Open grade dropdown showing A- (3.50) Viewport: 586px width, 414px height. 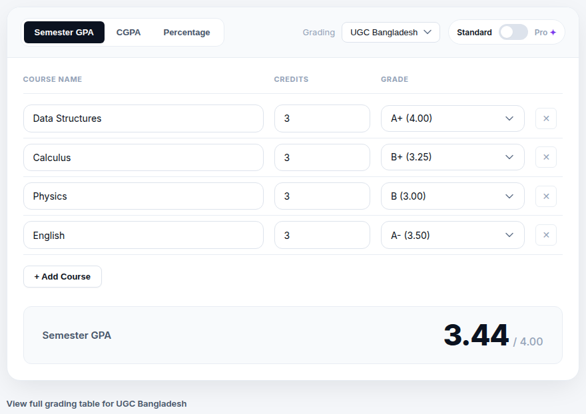(453, 235)
